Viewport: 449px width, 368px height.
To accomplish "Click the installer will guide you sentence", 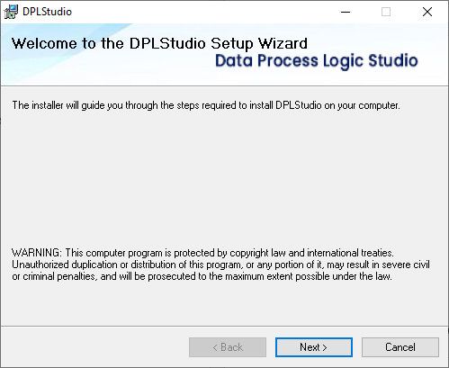I will pyautogui.click(x=206, y=105).
